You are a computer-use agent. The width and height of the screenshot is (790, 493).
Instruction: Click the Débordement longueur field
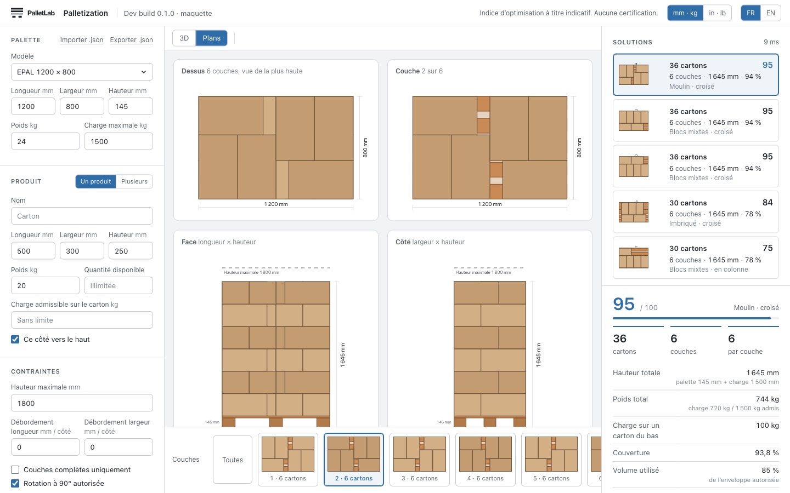[x=45, y=447]
